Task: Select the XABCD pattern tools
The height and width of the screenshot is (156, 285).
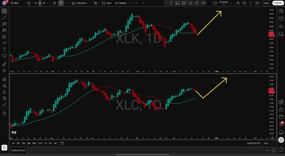Action: (4, 30)
